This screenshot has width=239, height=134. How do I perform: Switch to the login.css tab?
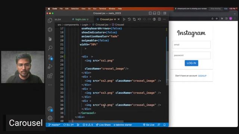pos(80,19)
